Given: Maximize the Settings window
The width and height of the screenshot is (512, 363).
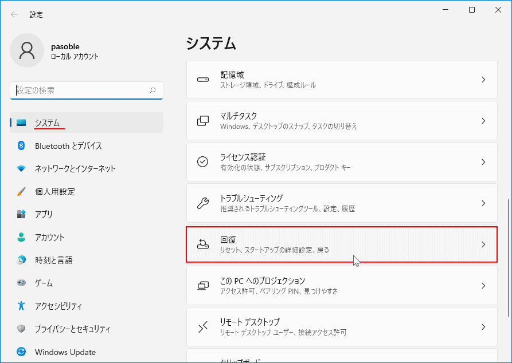Looking at the screenshot, I should [472, 10].
